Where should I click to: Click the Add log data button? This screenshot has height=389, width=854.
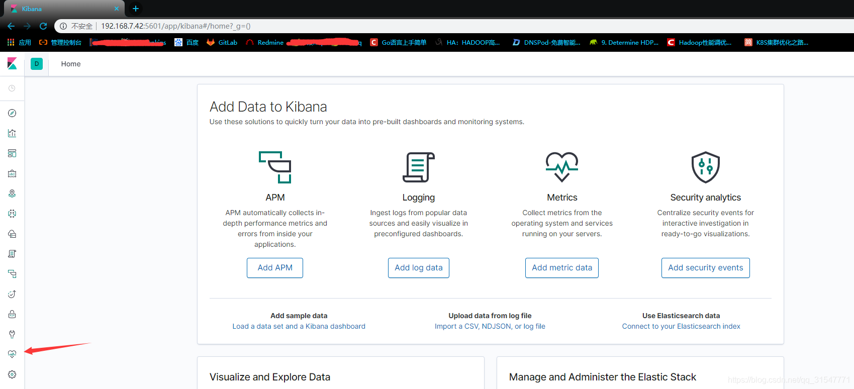[x=419, y=268]
